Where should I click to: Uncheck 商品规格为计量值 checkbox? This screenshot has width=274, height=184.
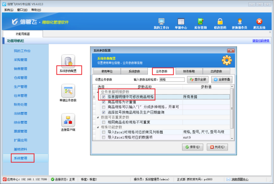[104, 102]
